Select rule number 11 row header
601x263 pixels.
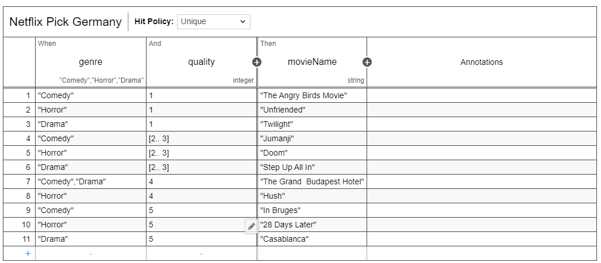click(19, 239)
